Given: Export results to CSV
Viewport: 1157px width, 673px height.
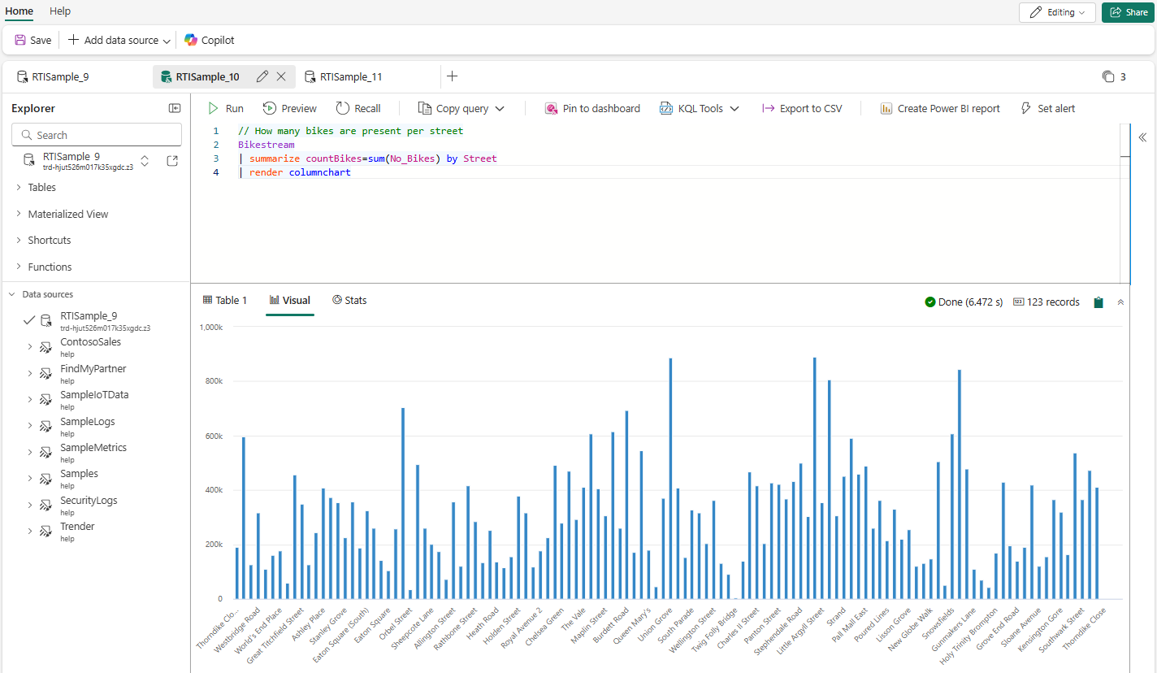Looking at the screenshot, I should point(801,108).
